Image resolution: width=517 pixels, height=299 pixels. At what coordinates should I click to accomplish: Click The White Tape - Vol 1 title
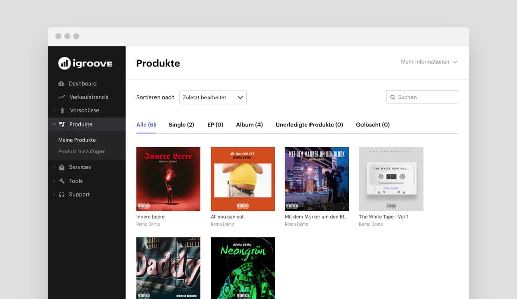(384, 217)
